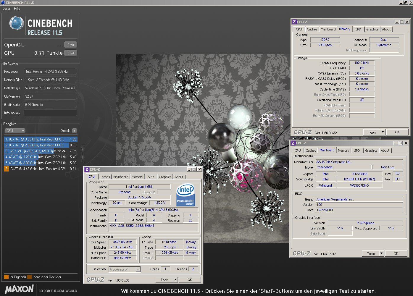Select ranking row 1C/2T @ 4.43 GHz Pentium 4
This screenshot has width=413, height=296.
point(41,169)
